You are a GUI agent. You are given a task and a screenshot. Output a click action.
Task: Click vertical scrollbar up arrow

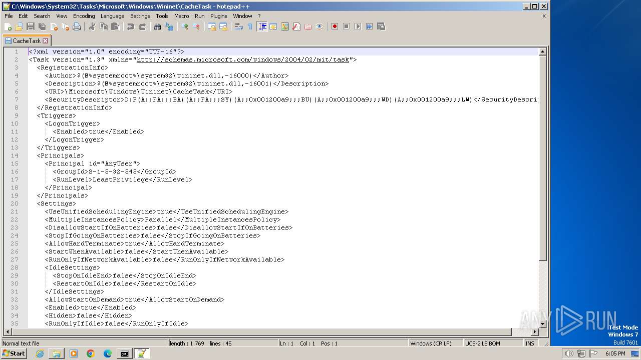[542, 51]
